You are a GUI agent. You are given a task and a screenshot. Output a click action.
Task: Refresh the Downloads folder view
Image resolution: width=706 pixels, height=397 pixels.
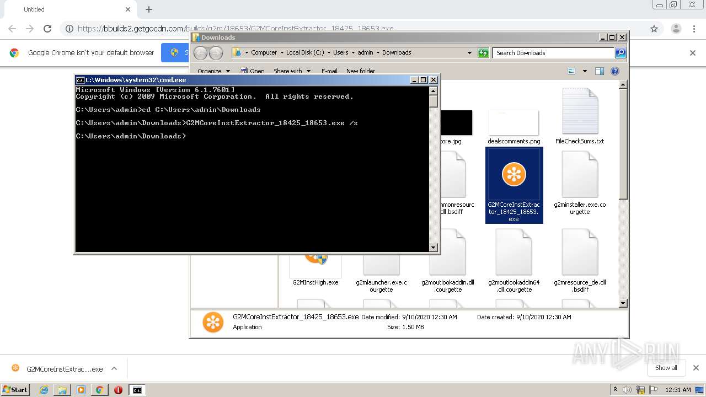tap(483, 53)
